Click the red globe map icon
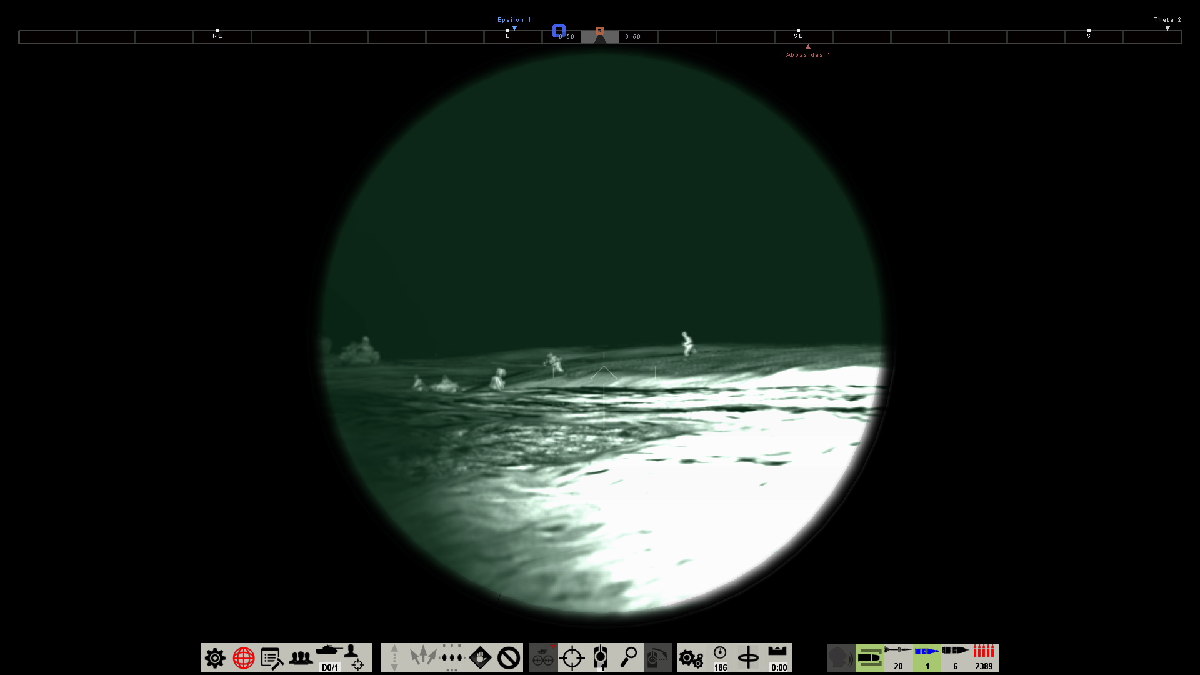 click(244, 657)
